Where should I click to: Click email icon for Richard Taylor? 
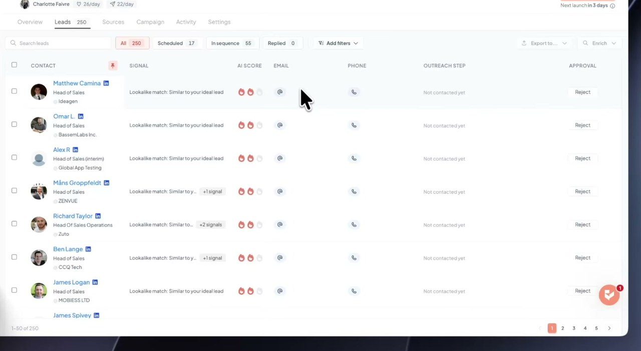pos(280,224)
